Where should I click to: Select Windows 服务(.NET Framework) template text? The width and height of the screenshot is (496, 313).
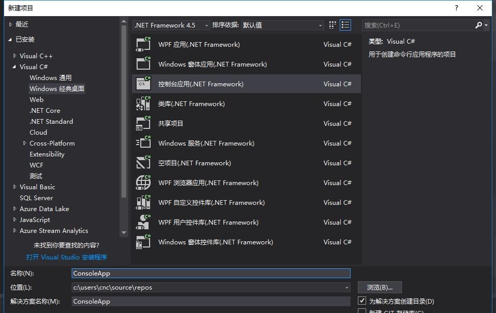pos(206,143)
